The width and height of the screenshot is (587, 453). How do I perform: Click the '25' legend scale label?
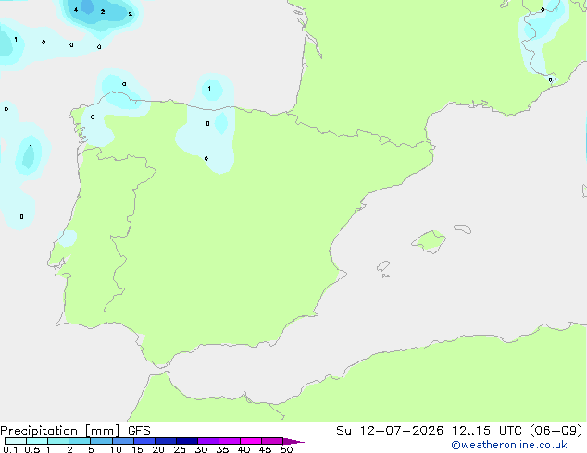(x=180, y=449)
